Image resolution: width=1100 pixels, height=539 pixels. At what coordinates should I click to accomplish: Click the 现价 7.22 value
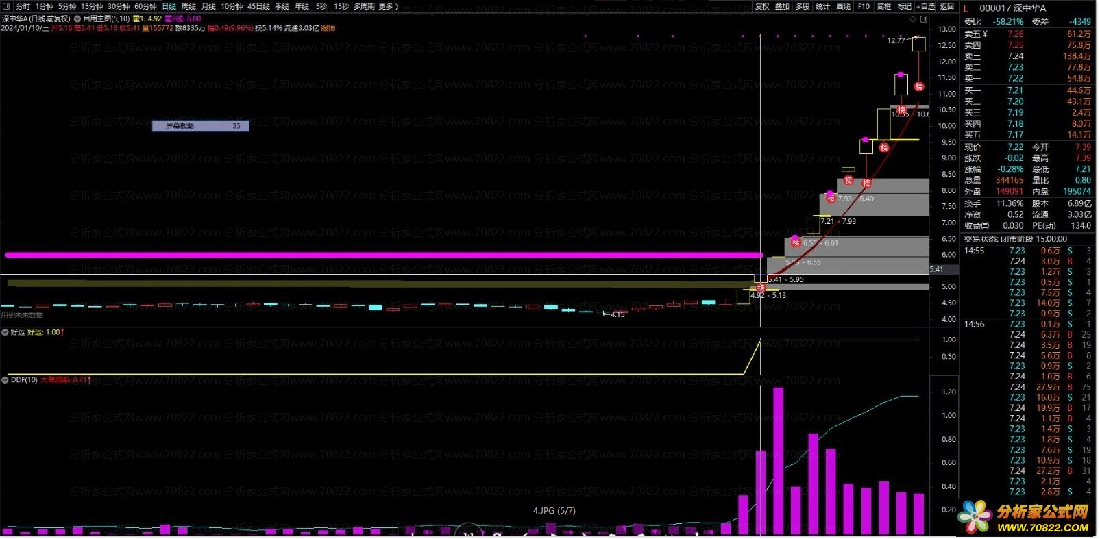tap(1015, 147)
